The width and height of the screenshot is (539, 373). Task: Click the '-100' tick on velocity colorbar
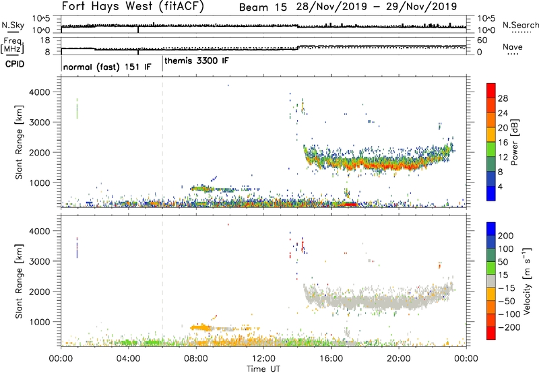(509, 314)
